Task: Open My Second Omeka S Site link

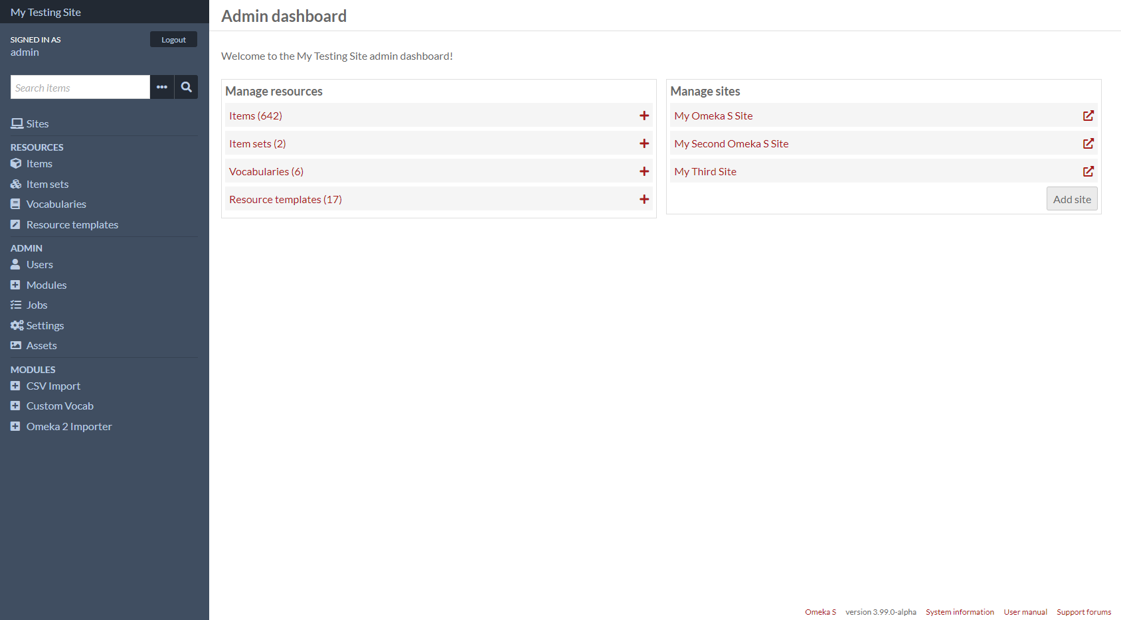Action: click(x=731, y=143)
